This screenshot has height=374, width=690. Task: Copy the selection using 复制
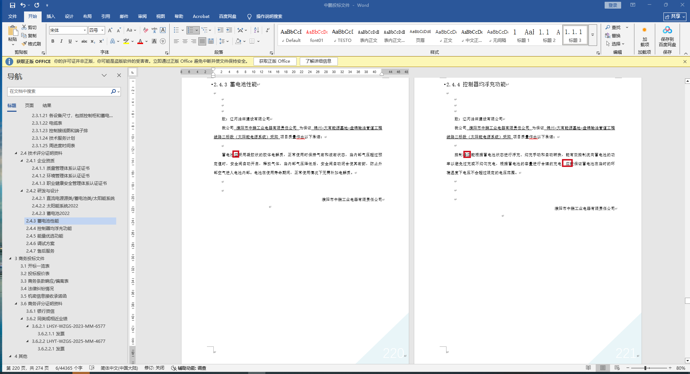click(29, 35)
